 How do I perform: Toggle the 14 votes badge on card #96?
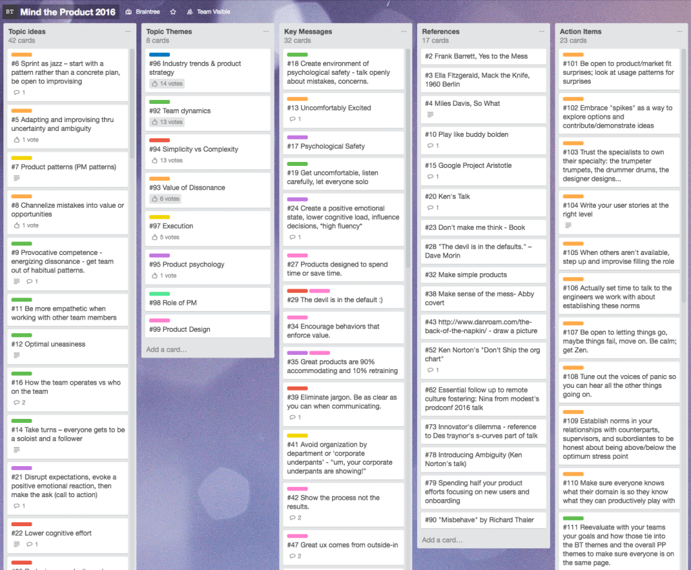(167, 84)
